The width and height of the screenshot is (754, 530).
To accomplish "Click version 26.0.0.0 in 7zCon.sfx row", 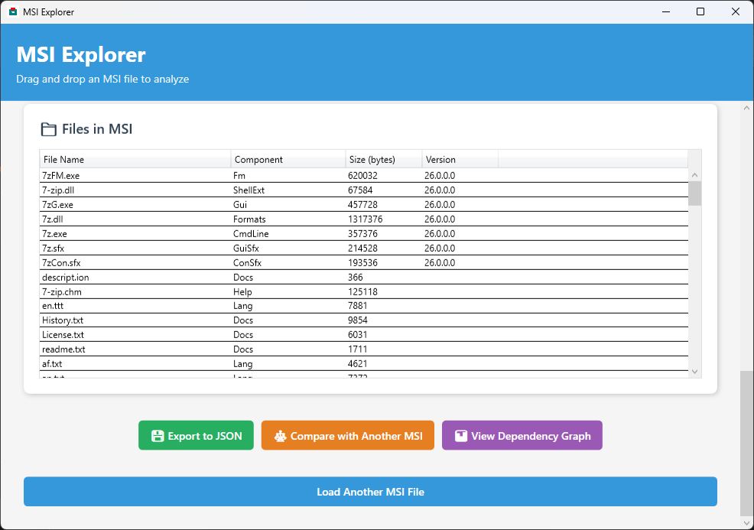I will click(x=440, y=262).
